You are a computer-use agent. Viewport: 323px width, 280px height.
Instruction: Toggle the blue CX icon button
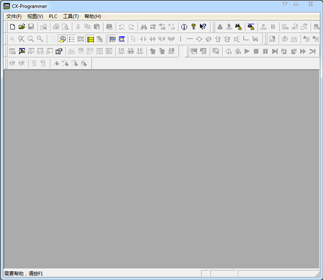[122, 39]
